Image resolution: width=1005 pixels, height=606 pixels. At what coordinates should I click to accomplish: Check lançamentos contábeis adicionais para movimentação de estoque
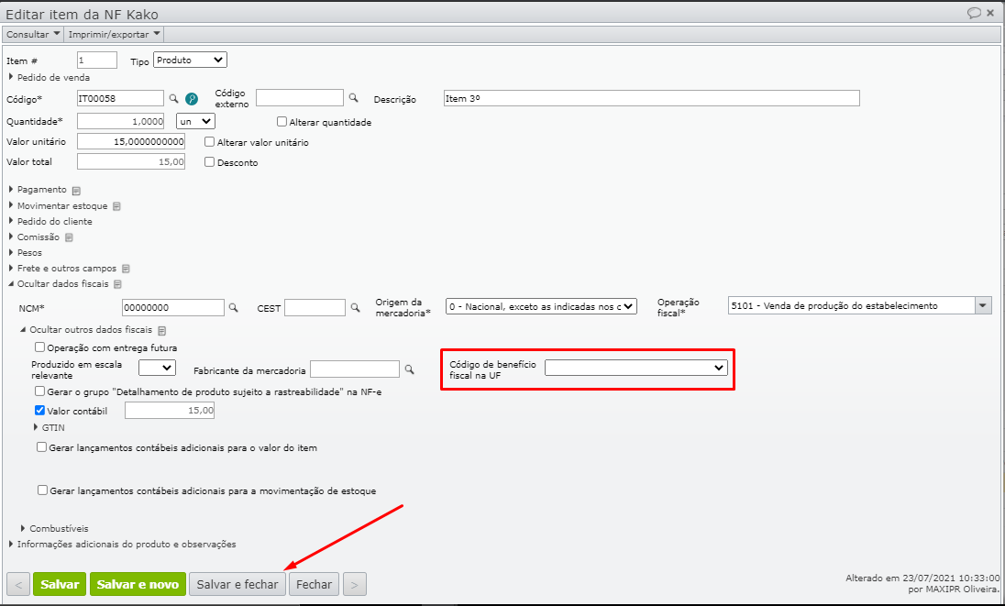pos(42,490)
